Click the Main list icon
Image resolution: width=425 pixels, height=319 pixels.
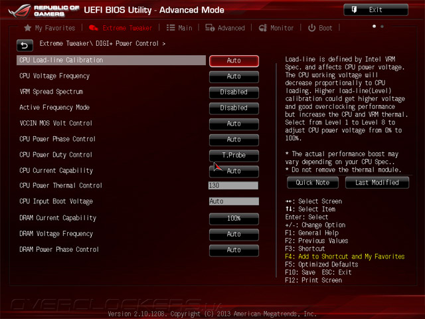tap(171, 28)
